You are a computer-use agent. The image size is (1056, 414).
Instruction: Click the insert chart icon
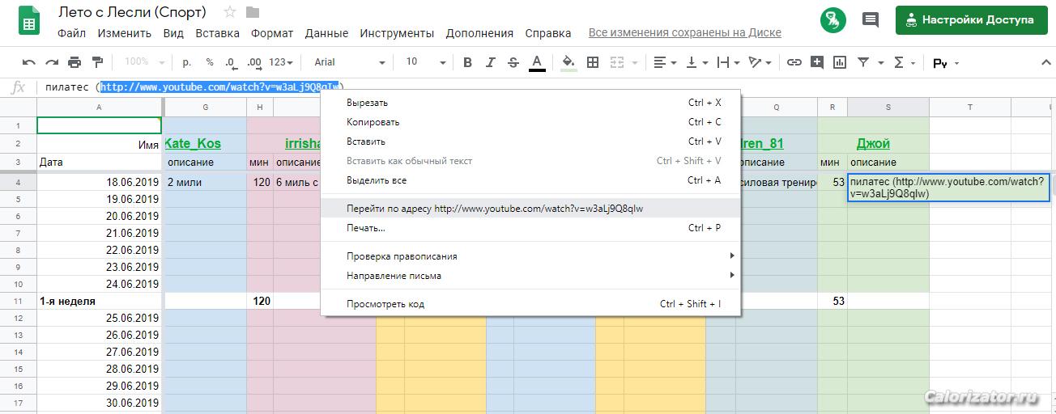click(840, 62)
